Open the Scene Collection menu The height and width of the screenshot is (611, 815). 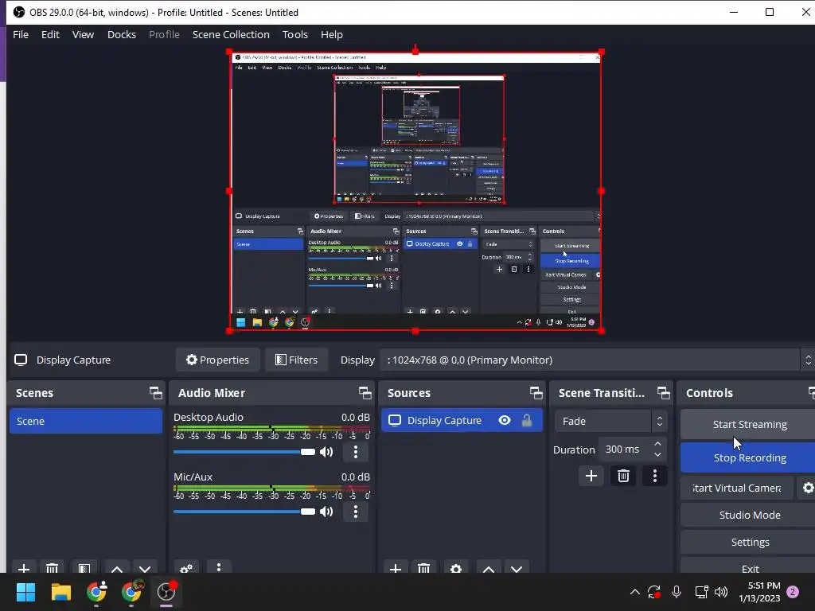pyautogui.click(x=231, y=34)
